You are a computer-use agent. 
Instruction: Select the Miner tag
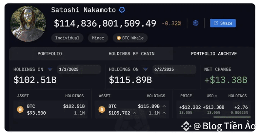[x=98, y=38]
